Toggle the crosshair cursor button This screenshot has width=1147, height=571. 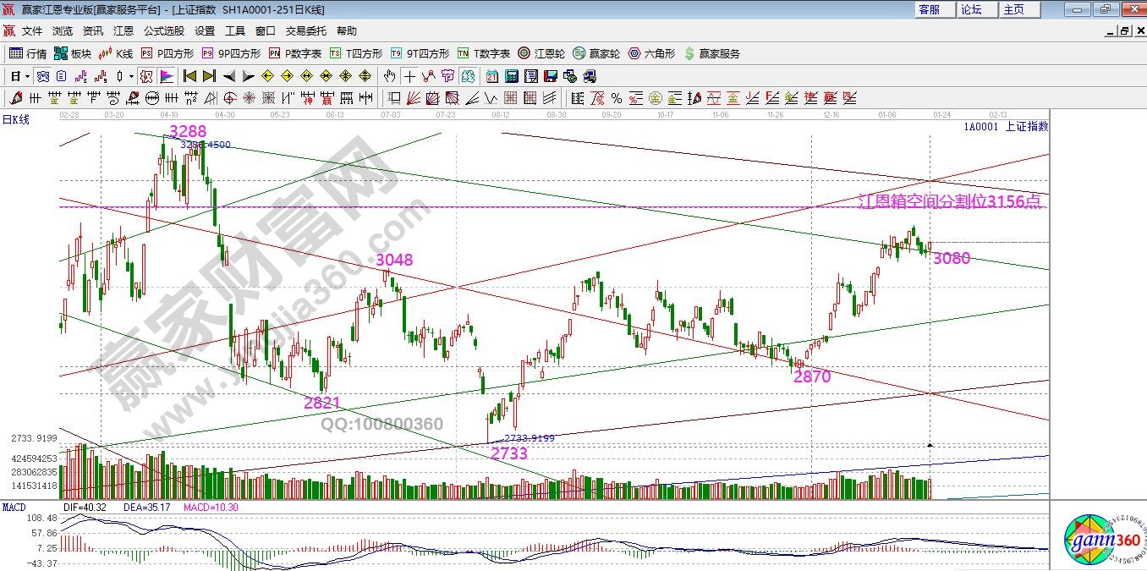pos(409,76)
